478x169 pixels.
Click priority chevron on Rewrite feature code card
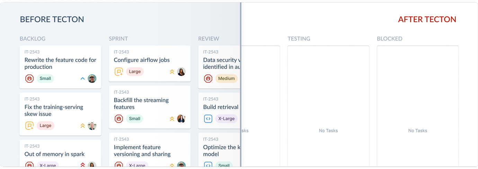pyautogui.click(x=82, y=79)
